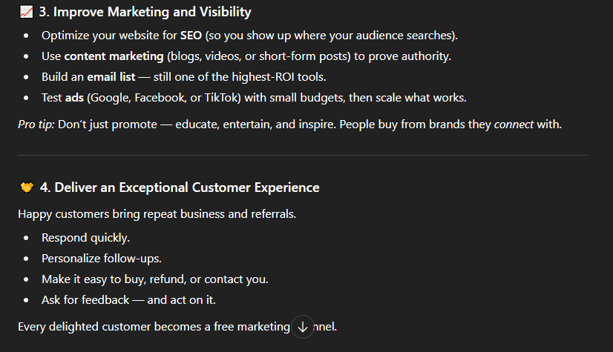Click the bold "content marketing" text
This screenshot has width=613, height=352.
[x=114, y=56]
